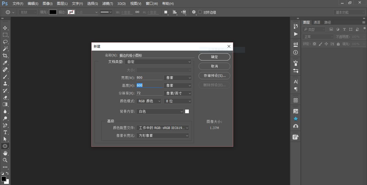Viewport: 367px width, 185px height.
Task: Select the Spot Healing Brush tool
Action: pyautogui.click(x=5, y=70)
